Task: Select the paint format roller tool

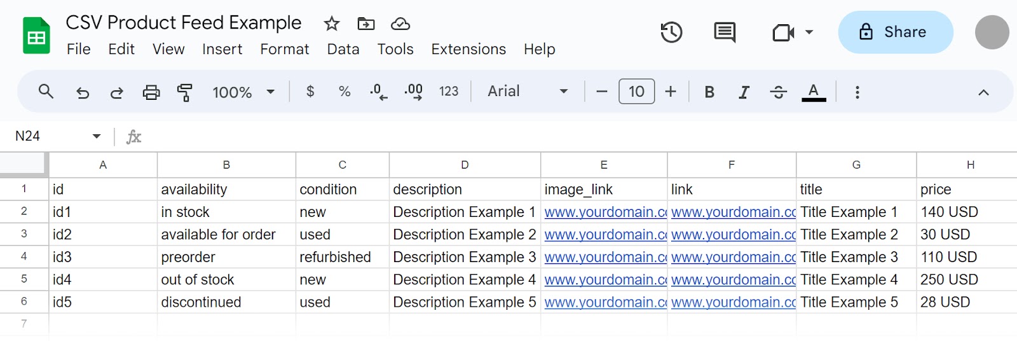Action: (x=184, y=92)
